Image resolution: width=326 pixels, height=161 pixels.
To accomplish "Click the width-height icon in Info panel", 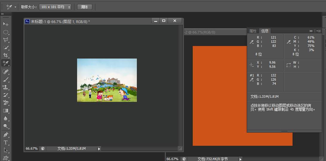I will pyautogui.click(x=288, y=65).
